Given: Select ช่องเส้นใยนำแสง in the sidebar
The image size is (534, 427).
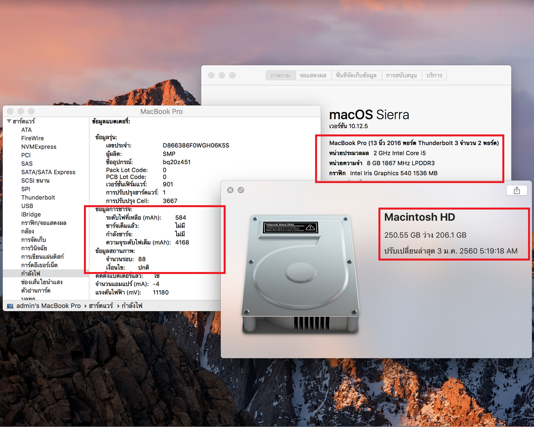Looking at the screenshot, I should coord(42,282).
